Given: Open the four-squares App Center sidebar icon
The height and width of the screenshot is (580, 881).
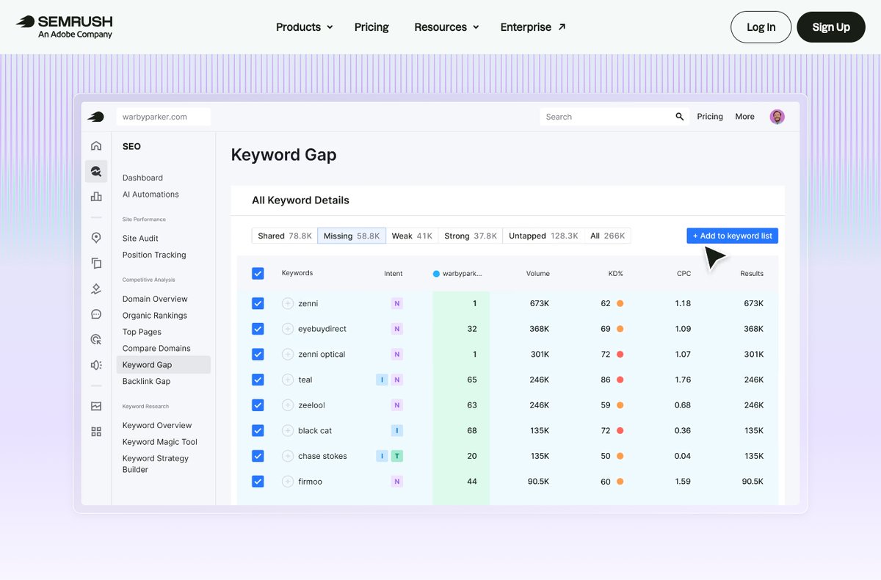Looking at the screenshot, I should click(96, 432).
